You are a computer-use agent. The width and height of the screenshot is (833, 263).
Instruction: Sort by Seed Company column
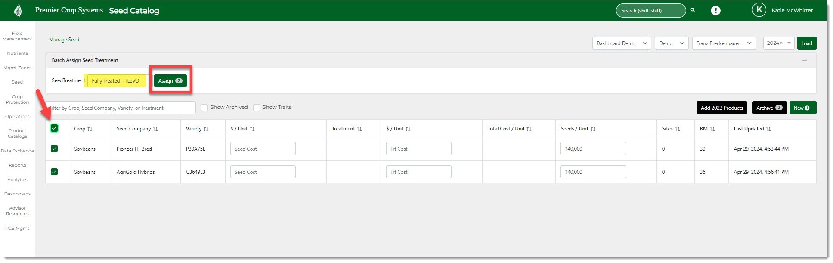(155, 129)
